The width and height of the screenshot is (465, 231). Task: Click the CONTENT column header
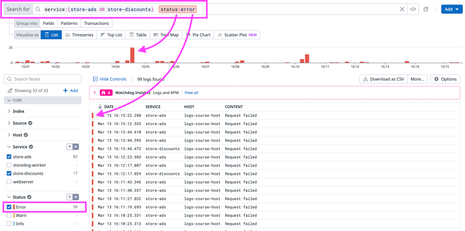point(234,107)
